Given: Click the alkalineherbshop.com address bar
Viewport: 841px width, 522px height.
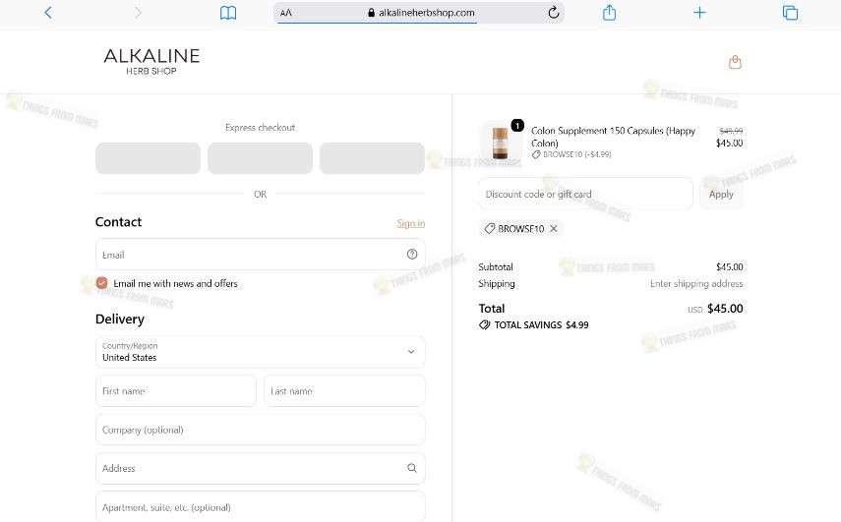Looking at the screenshot, I should (419, 13).
